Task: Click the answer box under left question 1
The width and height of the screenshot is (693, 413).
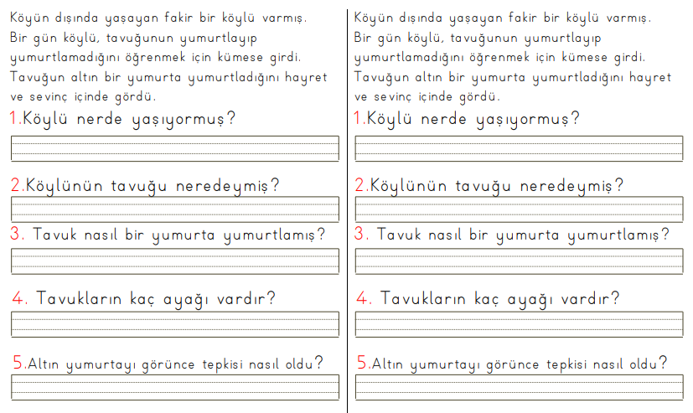Action: tap(174, 148)
